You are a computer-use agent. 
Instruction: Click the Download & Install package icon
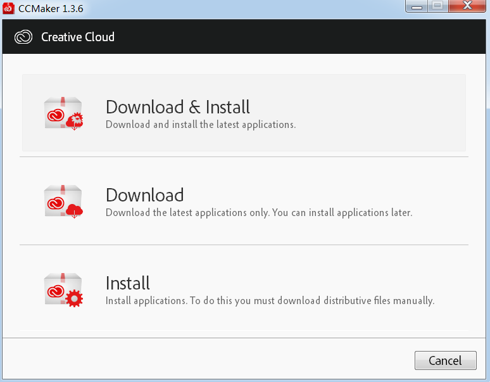click(63, 113)
